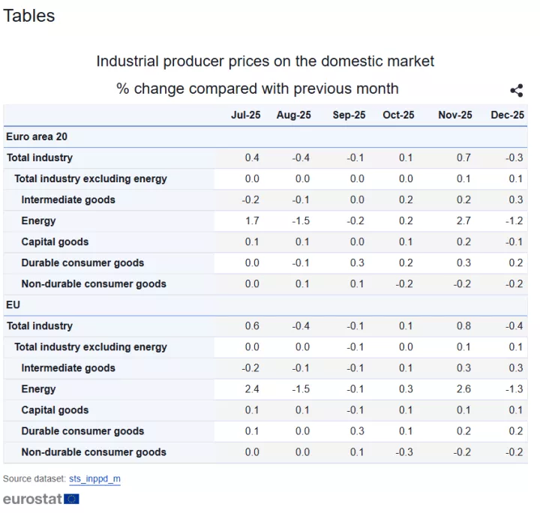Click the Tables section heading
The image size is (540, 513).
[28, 15]
